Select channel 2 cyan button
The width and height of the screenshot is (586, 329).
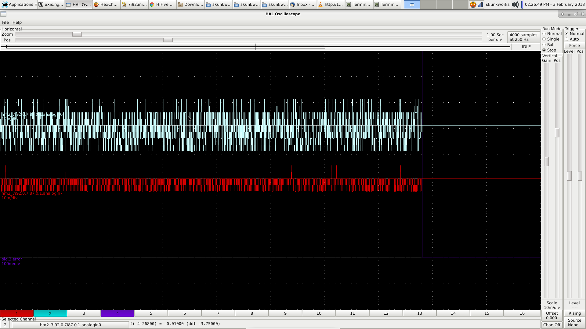point(50,313)
